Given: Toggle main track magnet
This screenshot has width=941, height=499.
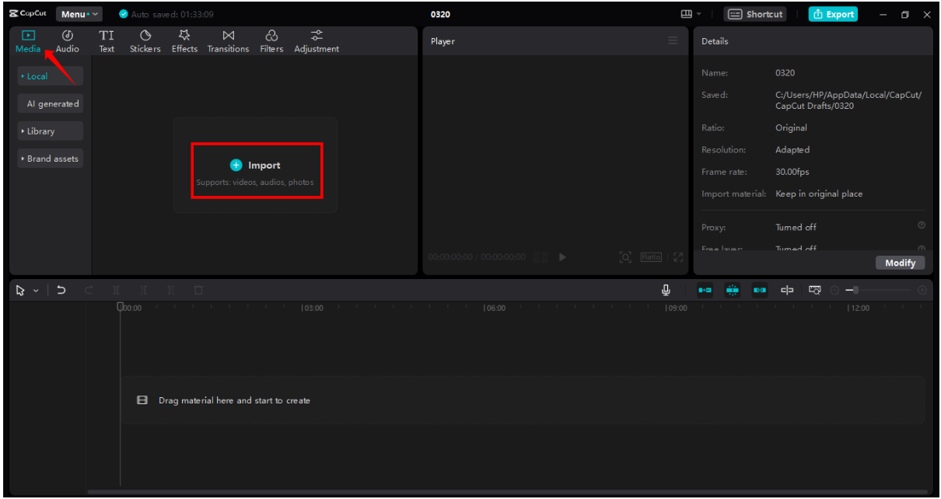Looking at the screenshot, I should coord(705,290).
